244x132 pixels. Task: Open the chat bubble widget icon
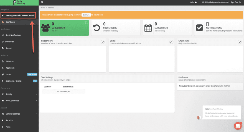238,126
